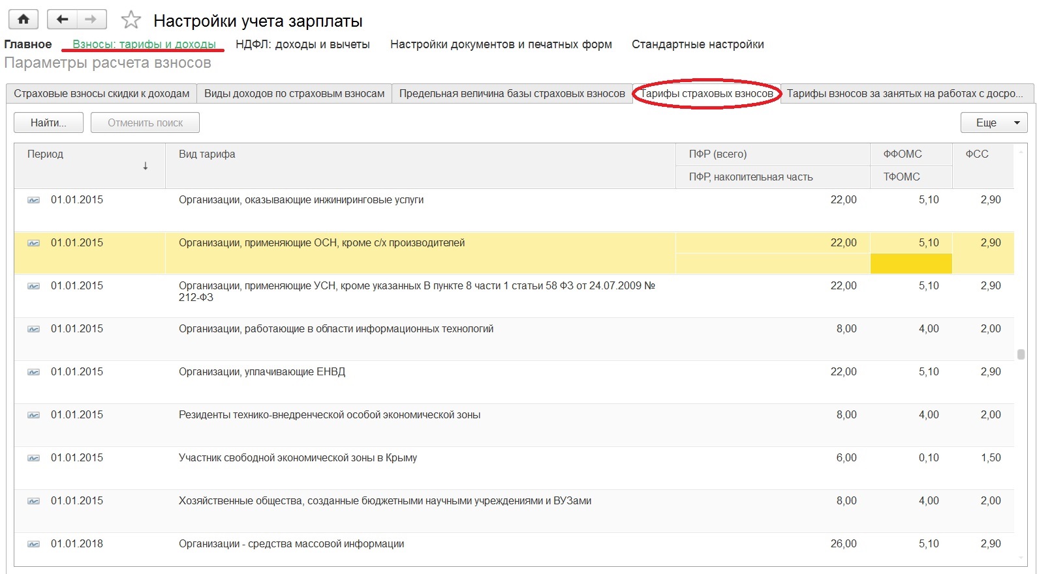Switch to Предельная величина базы страховых взносов tab

click(x=512, y=94)
